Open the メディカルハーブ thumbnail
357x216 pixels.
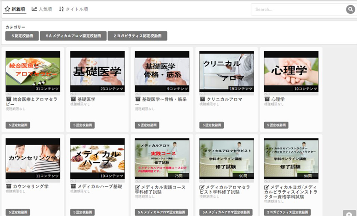click(98, 158)
